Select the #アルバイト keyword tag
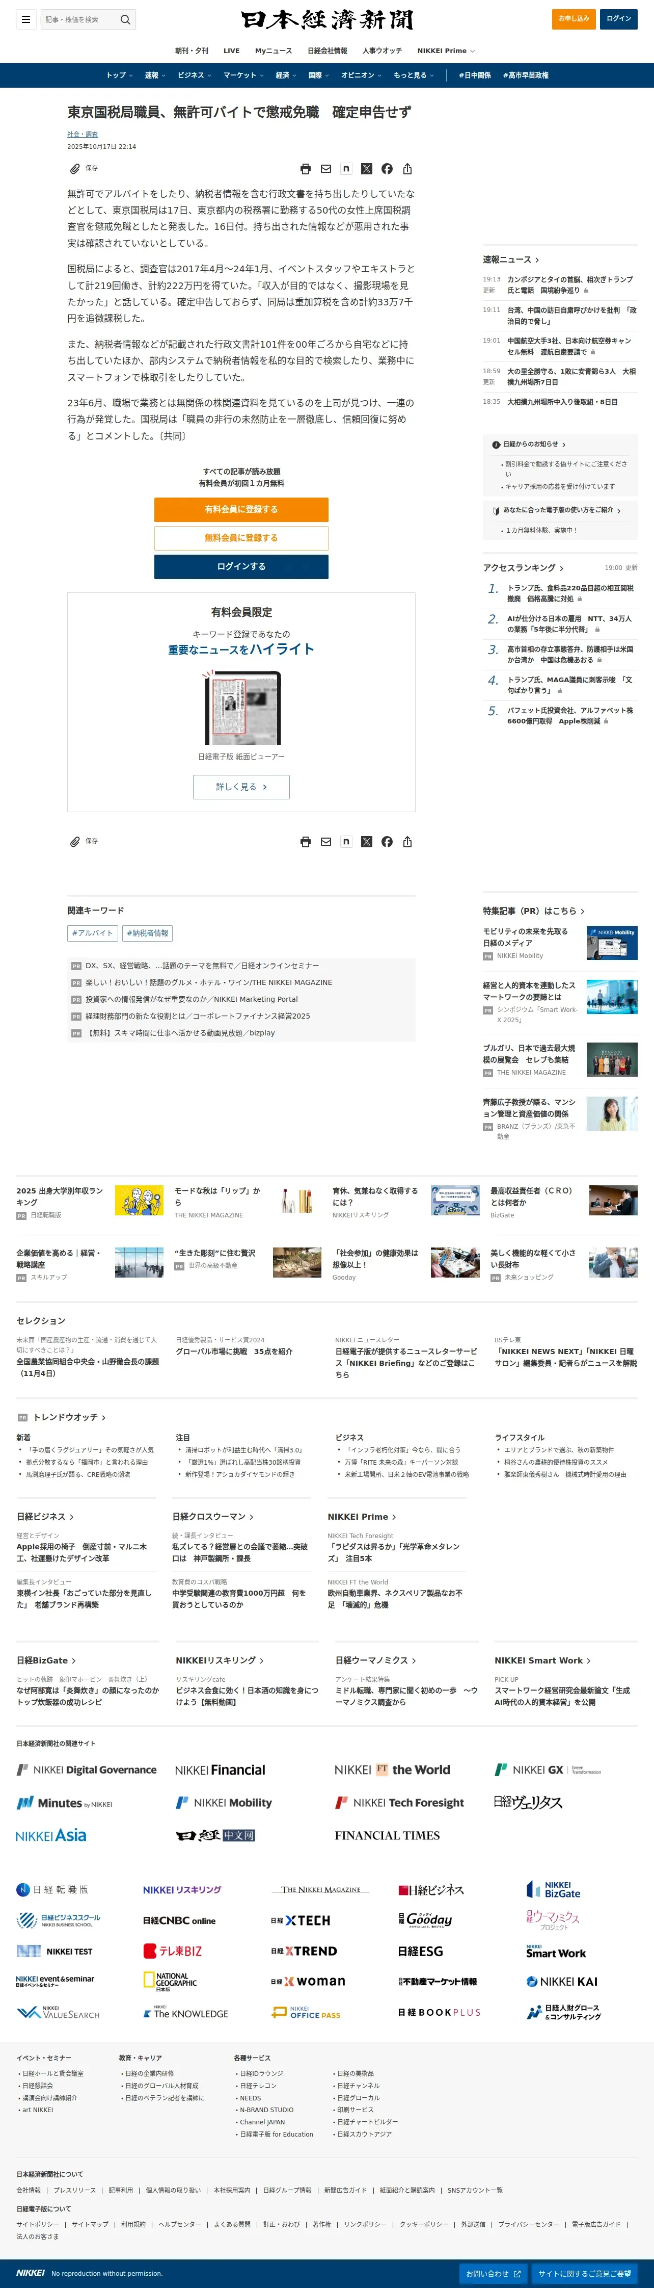The width and height of the screenshot is (654, 2288). pos(92,933)
